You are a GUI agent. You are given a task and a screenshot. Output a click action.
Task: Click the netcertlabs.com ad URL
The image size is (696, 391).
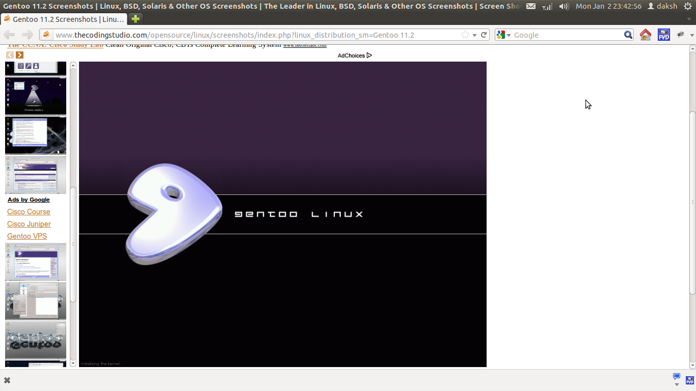coord(305,46)
